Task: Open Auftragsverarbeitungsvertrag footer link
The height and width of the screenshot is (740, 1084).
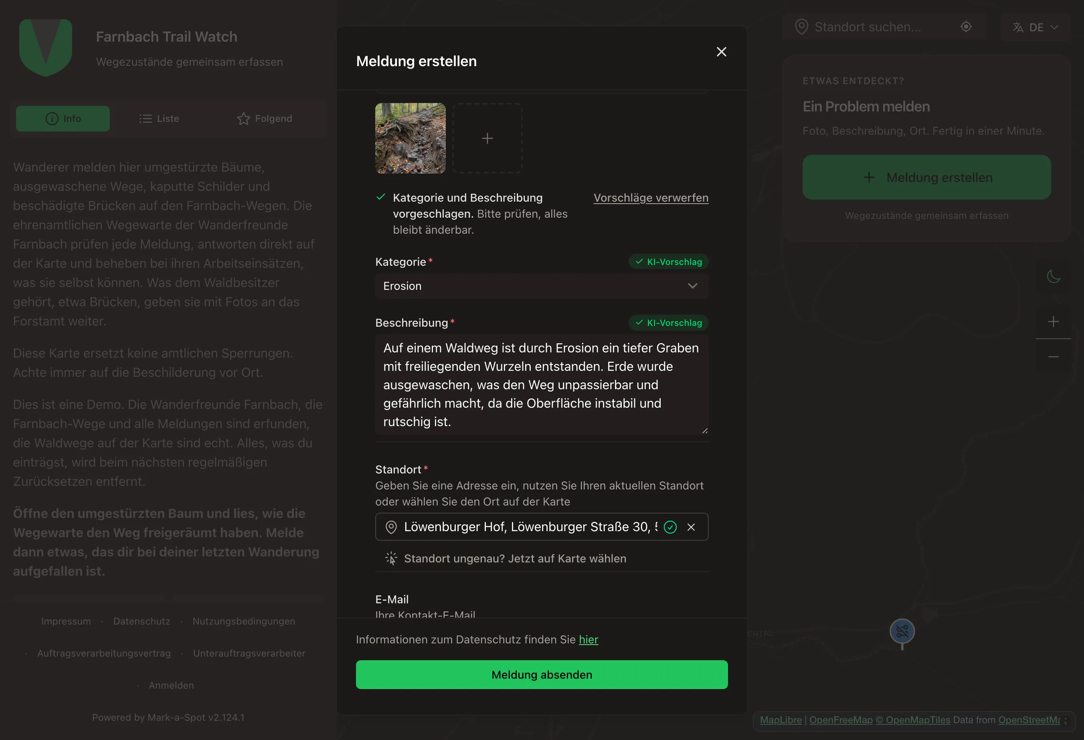Action: click(x=104, y=653)
